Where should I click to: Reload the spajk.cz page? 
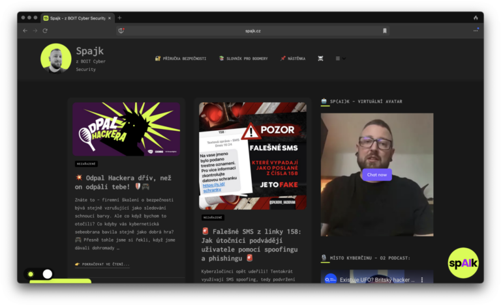[45, 31]
